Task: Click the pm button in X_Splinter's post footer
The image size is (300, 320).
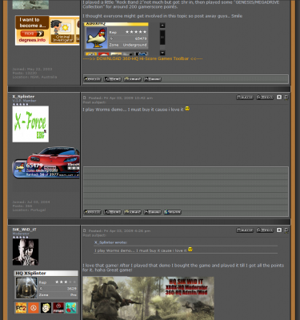Action: pos(113,212)
